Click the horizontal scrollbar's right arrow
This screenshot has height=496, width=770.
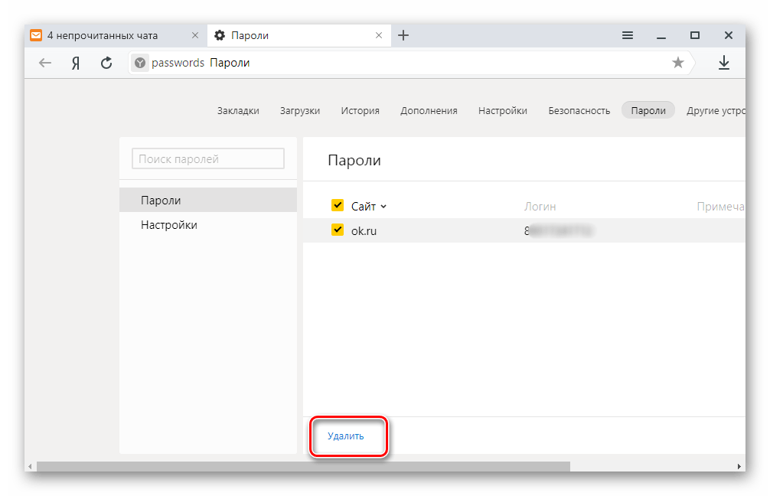pyautogui.click(x=739, y=465)
